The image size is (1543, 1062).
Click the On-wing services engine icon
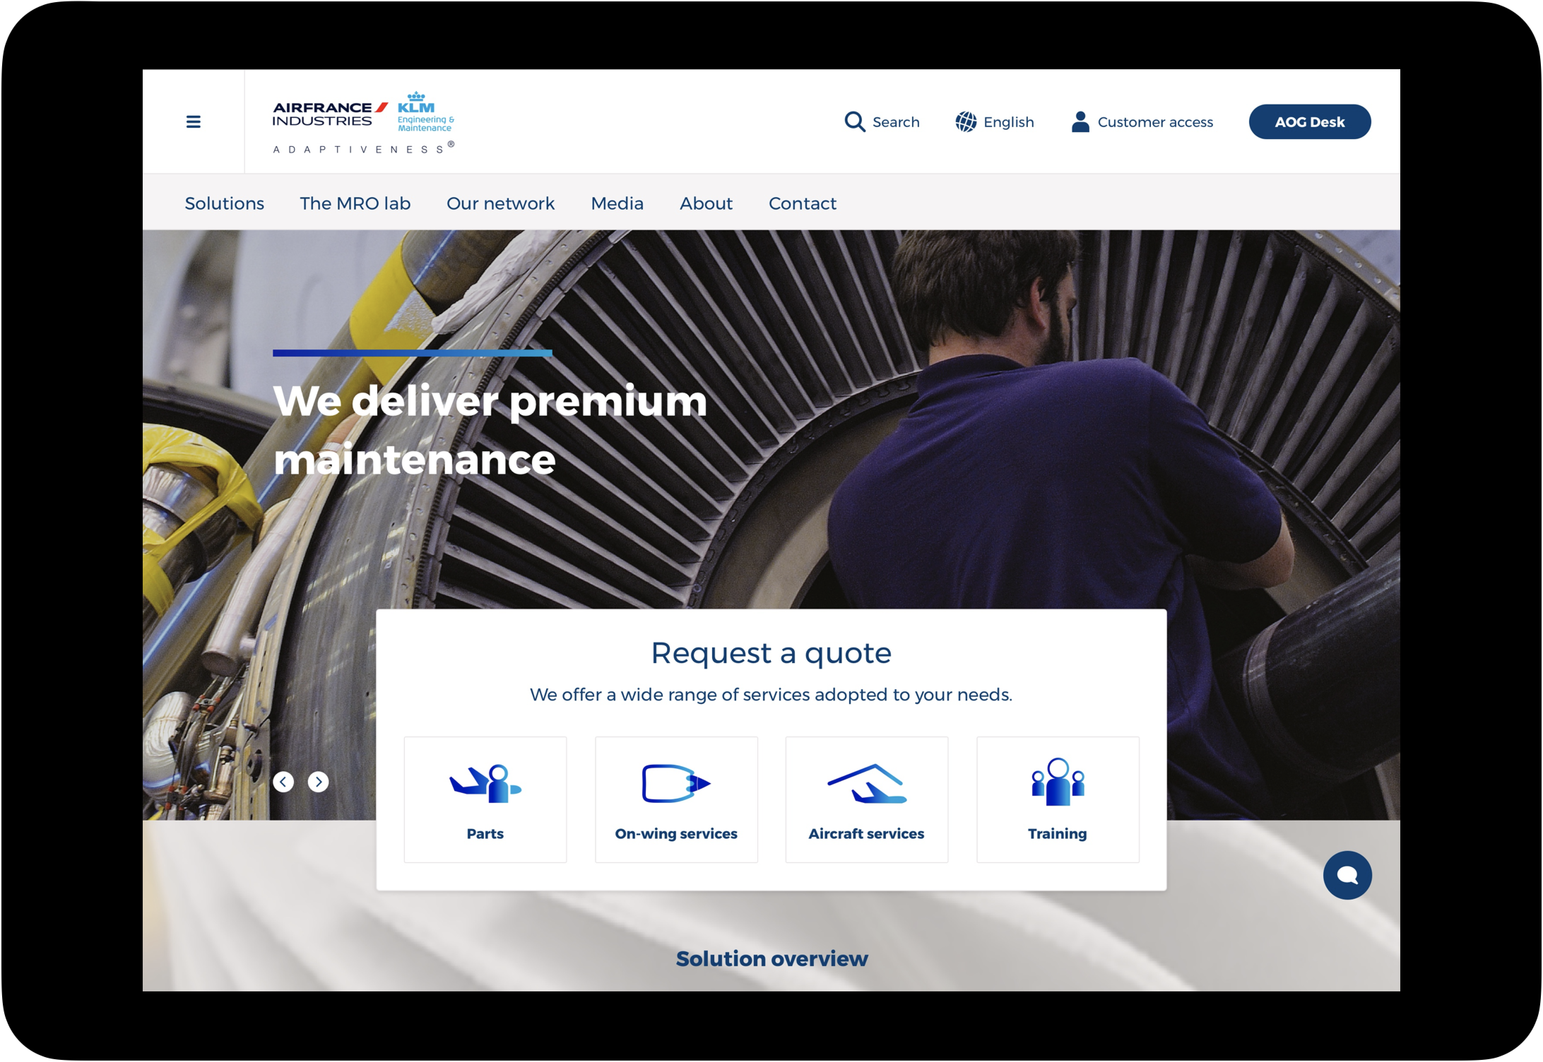[676, 783]
